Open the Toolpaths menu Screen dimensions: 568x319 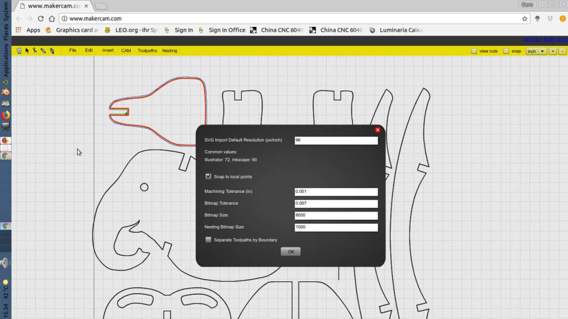[x=147, y=50]
